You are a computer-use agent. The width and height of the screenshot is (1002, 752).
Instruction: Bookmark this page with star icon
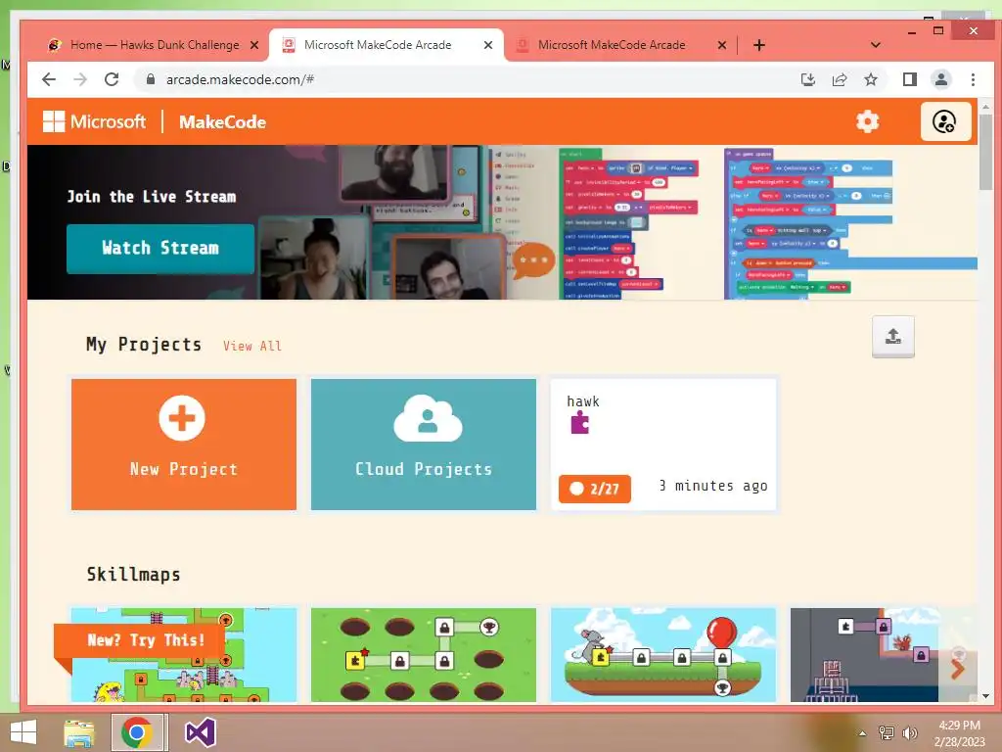pos(870,79)
